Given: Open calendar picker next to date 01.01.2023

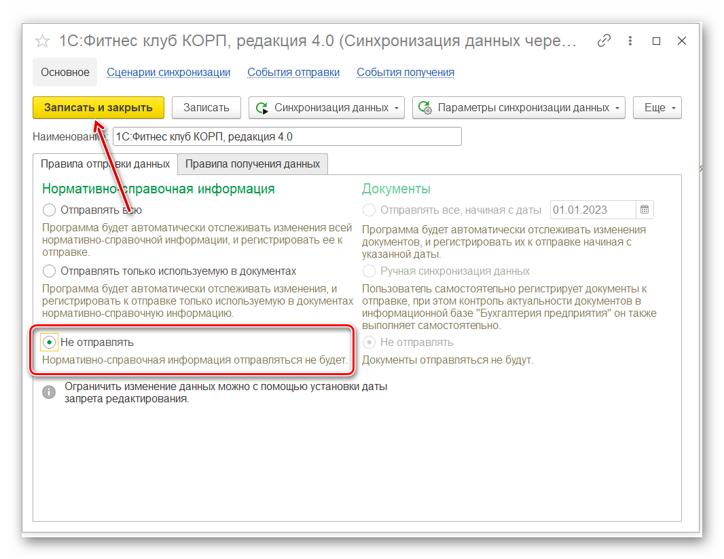Looking at the screenshot, I should [x=645, y=210].
